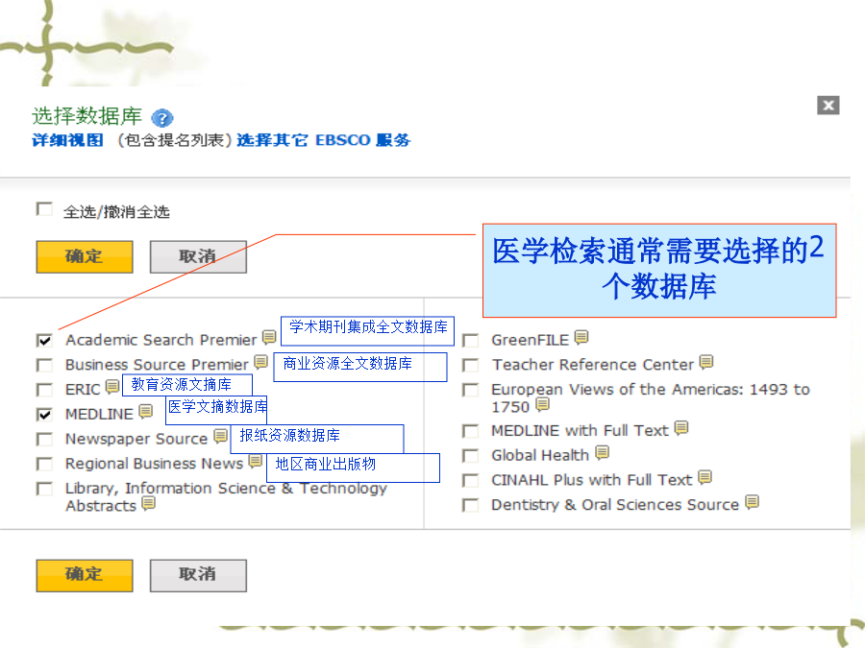Viewport: 865px width, 648px height.
Task: Open note icon for Teacher Reference Center
Action: point(706,362)
